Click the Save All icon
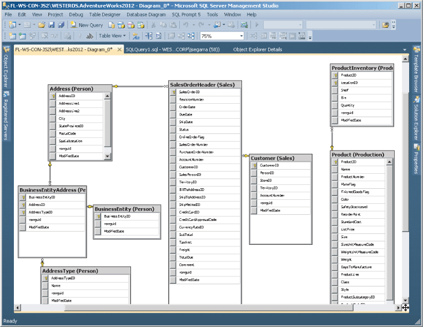This screenshot has width=423, height=327. click(61, 25)
